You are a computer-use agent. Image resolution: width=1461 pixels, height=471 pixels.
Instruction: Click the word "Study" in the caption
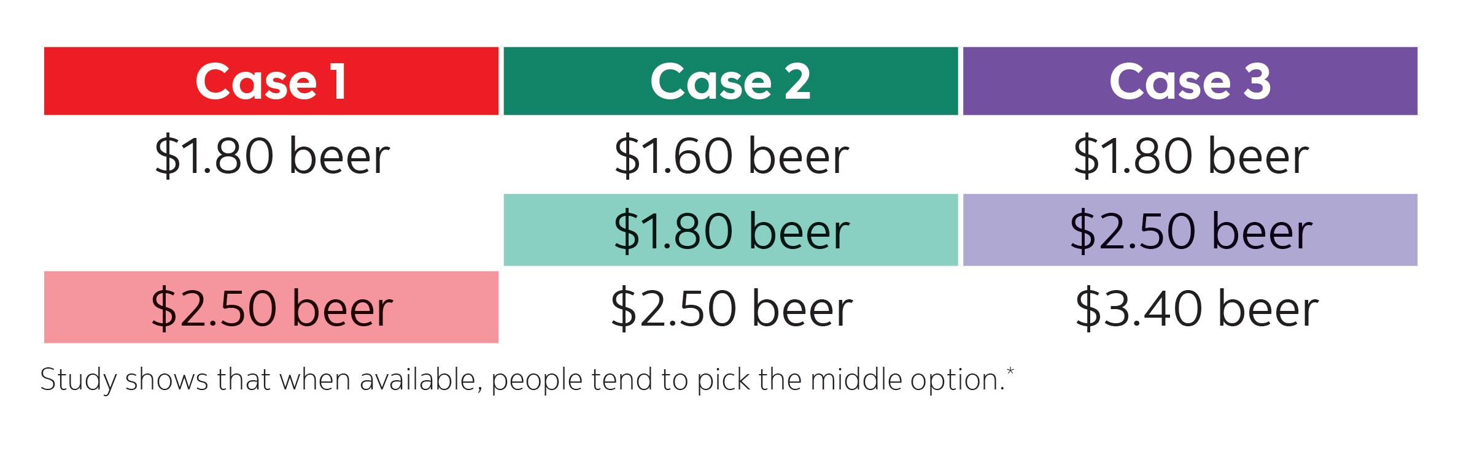[x=78, y=380]
